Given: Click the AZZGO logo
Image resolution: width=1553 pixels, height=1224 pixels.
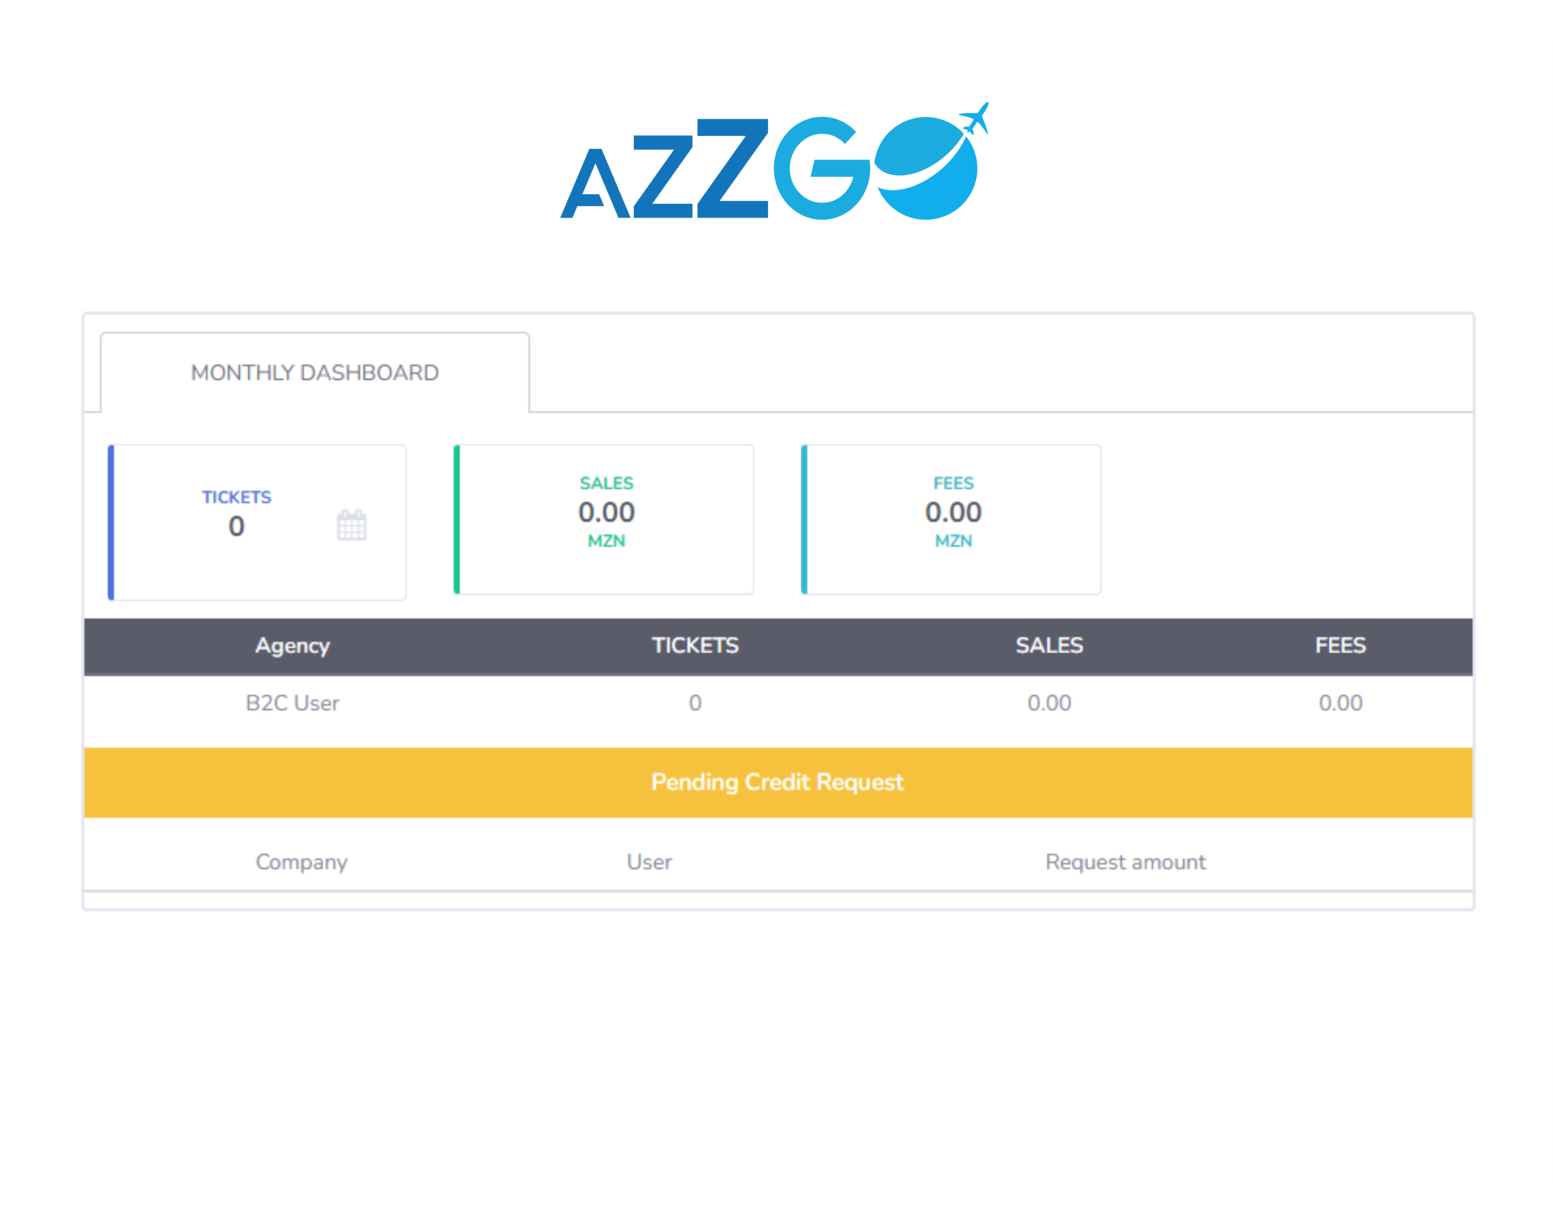Looking at the screenshot, I should [775, 161].
